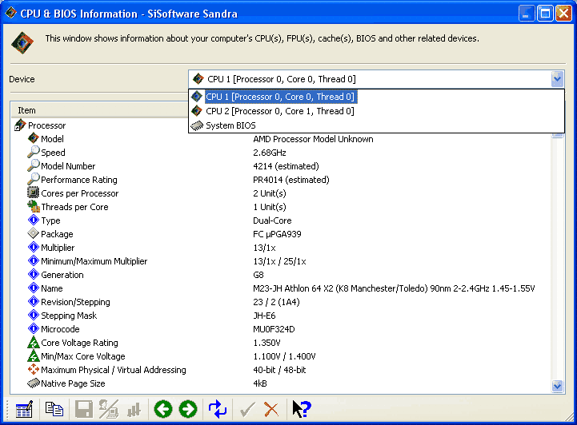Click the 4kB page size value

pos(260,383)
